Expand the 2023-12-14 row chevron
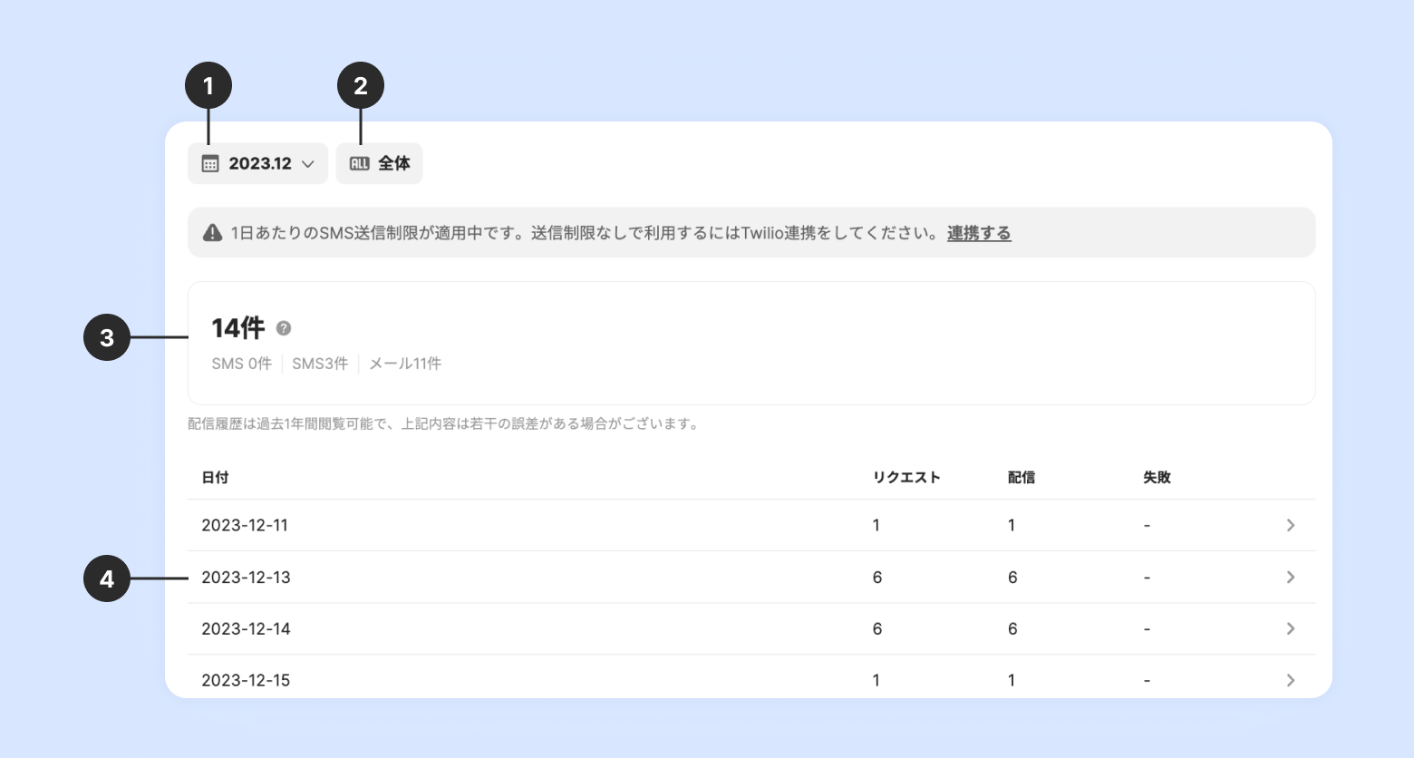The height and width of the screenshot is (758, 1414). [x=1291, y=629]
